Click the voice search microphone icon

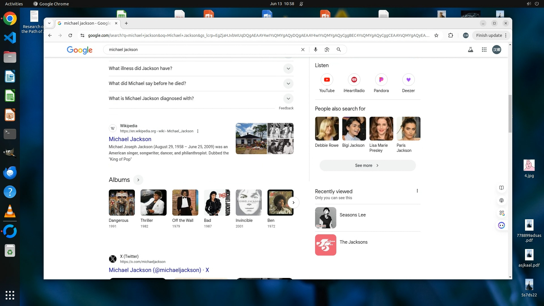tap(315, 50)
